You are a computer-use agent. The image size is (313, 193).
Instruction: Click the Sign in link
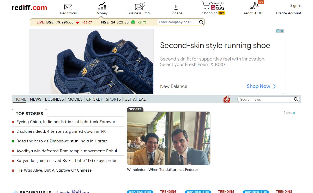[x=296, y=5]
